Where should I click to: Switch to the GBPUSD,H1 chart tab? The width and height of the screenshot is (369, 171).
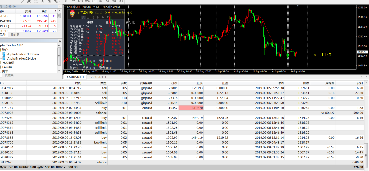coord(98,77)
